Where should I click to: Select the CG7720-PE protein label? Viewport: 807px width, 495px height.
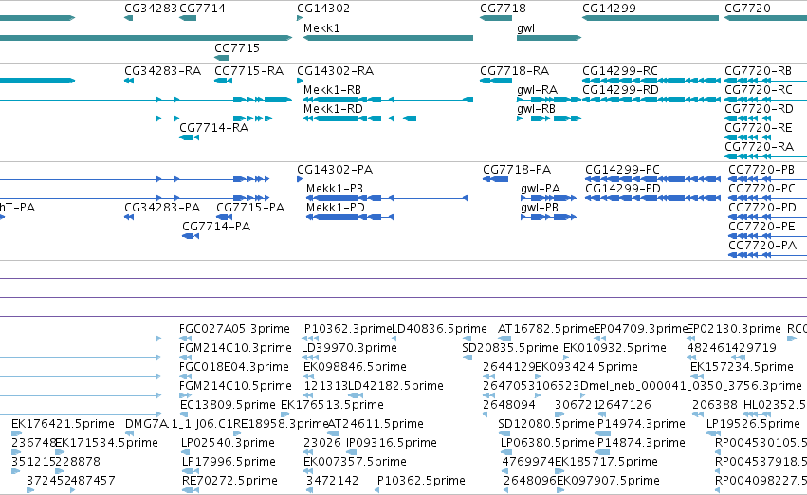pos(761,227)
